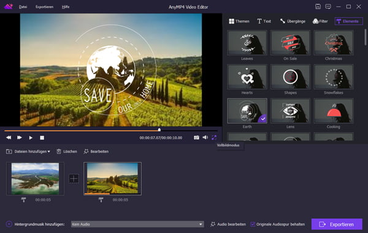Click the playback progress slider handle
This screenshot has width=368, height=233.
pos(159,130)
